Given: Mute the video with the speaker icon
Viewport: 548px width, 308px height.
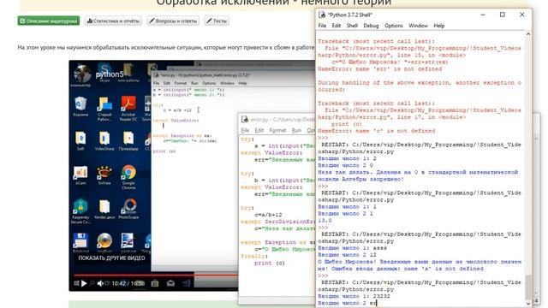Looking at the screenshot, I should pyautogui.click(x=100, y=283).
